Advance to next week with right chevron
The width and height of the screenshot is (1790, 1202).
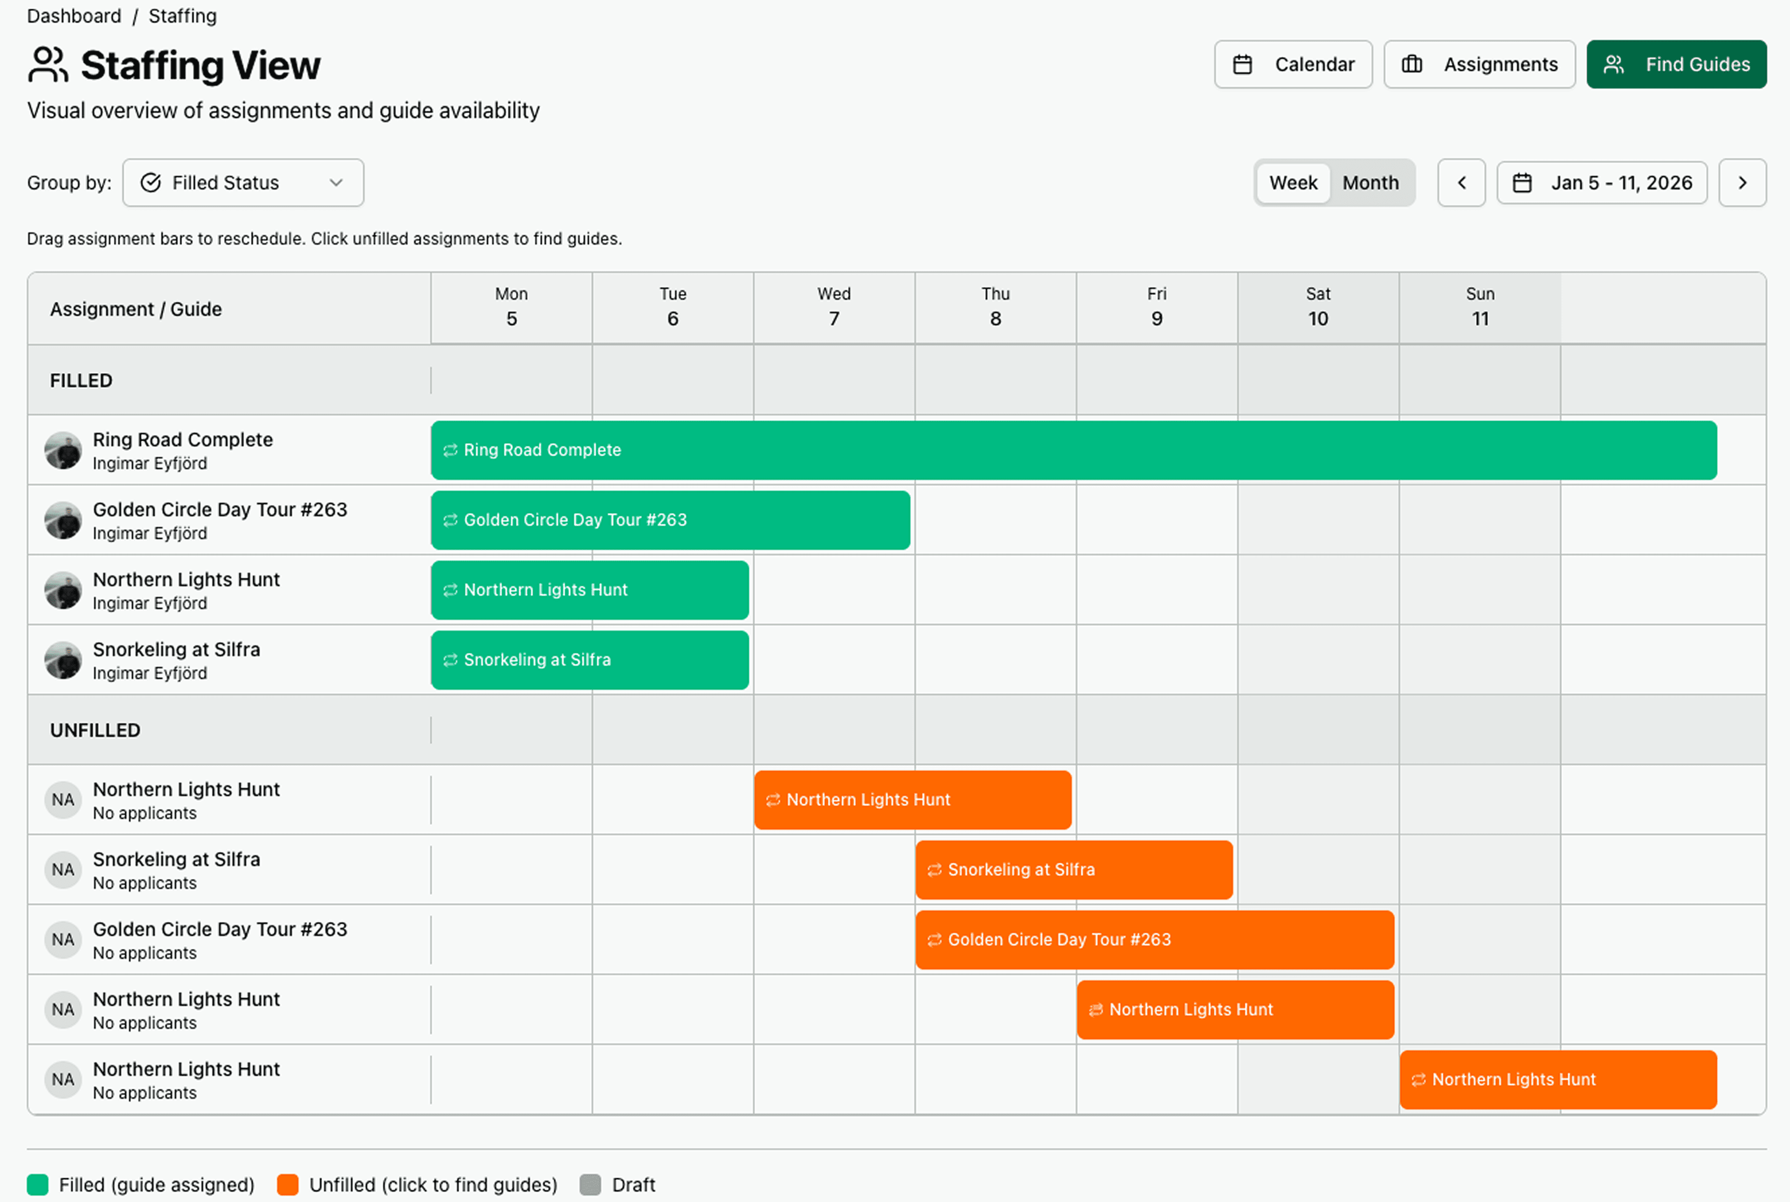(x=1742, y=183)
